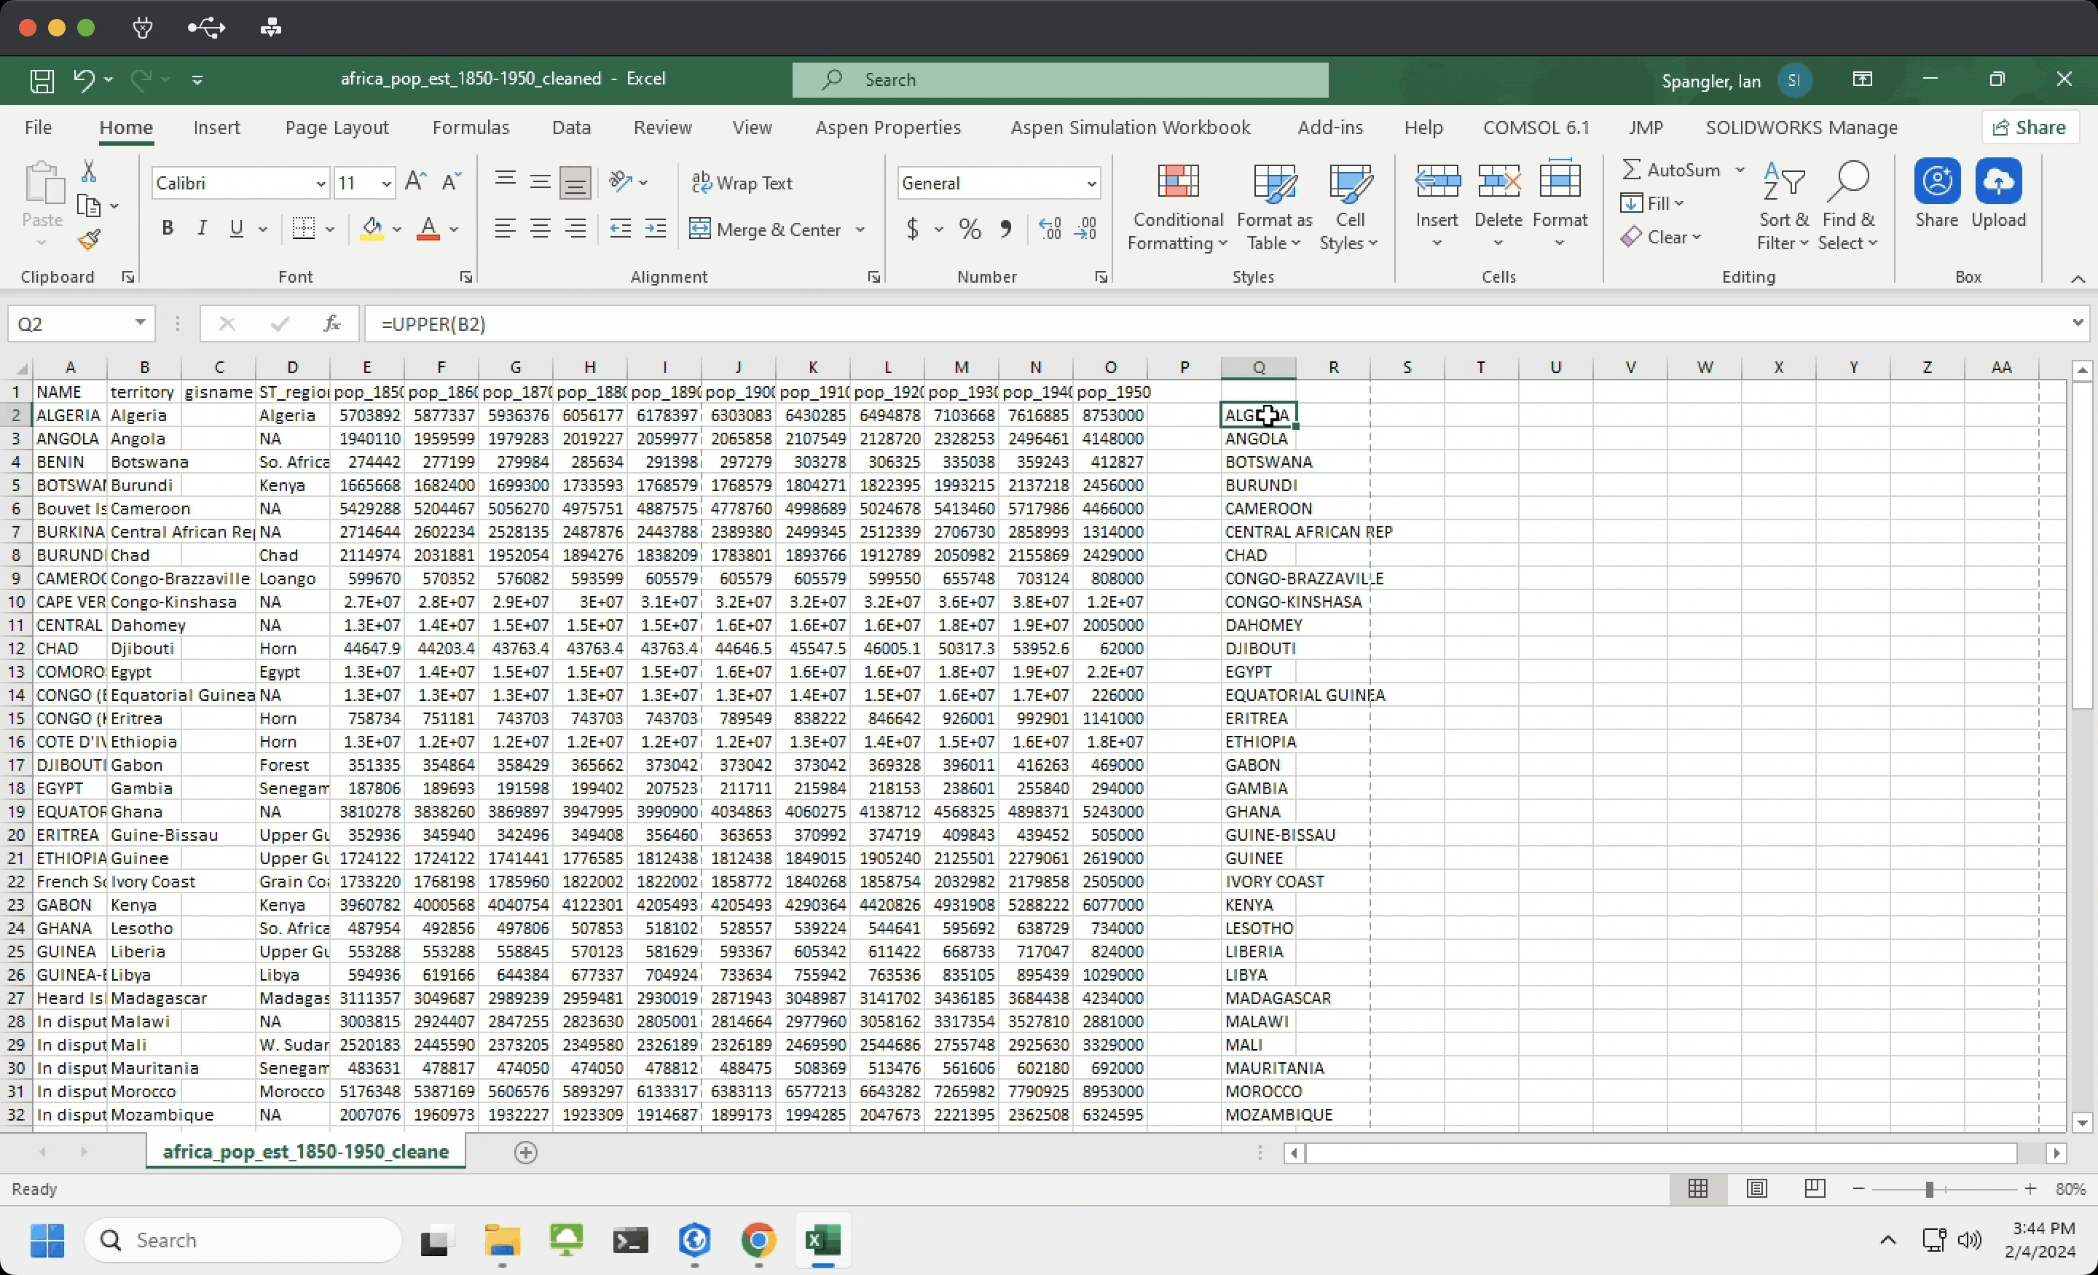
Task: Add a new sheet with plus icon
Action: click(526, 1153)
